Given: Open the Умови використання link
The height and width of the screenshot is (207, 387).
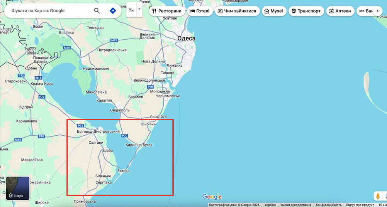Looking at the screenshot, I should tap(295, 205).
